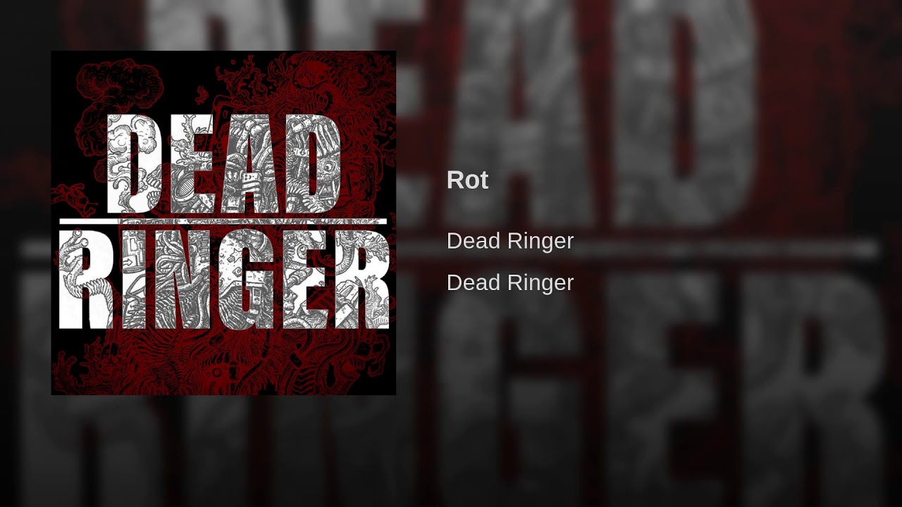This screenshot has height=507, width=902.
Task: Open the album name Dead Ringer, lower line
Action: pos(510,282)
